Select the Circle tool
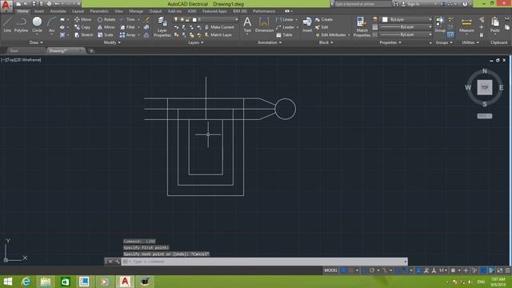Screen dimensions: 512x288 click(37, 25)
